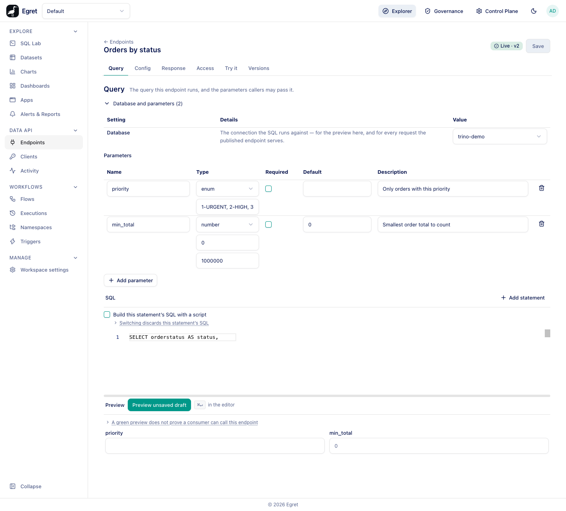Enable building statement SQL with a script
The width and height of the screenshot is (566, 511).
click(x=107, y=314)
